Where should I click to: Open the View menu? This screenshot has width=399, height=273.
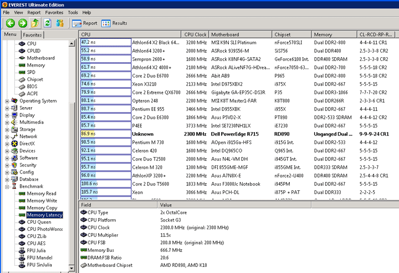click(18, 13)
